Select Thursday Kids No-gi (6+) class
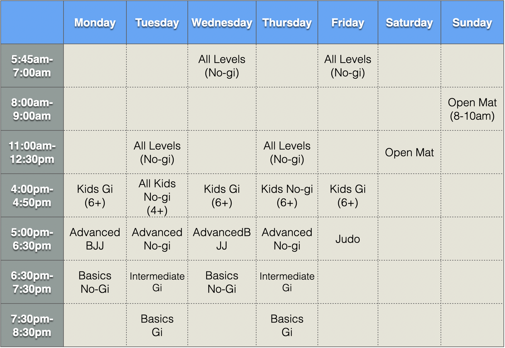505x348 pixels. pos(287,196)
